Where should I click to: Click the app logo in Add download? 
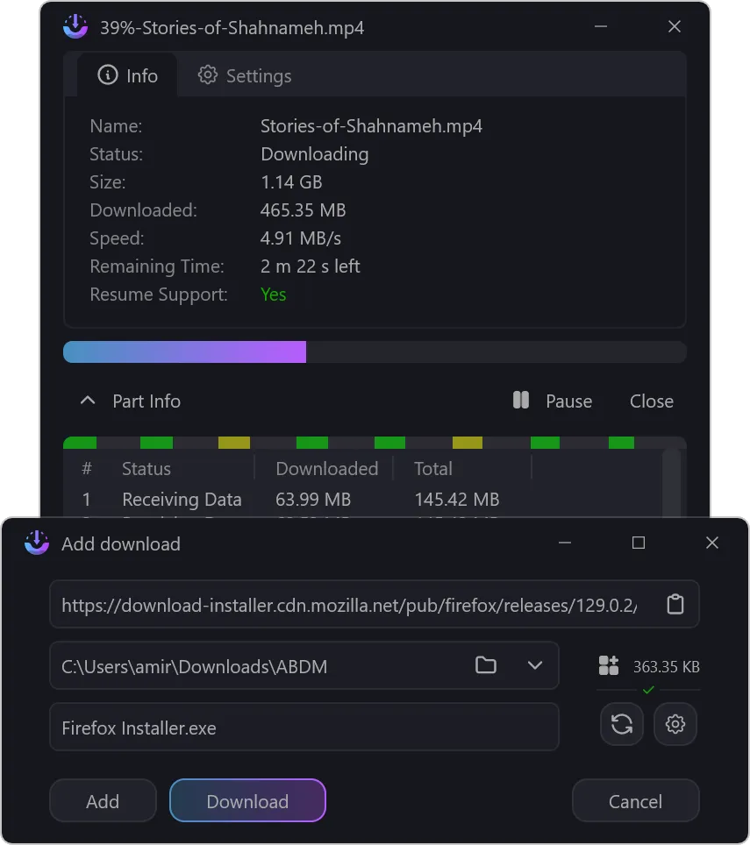click(37, 543)
